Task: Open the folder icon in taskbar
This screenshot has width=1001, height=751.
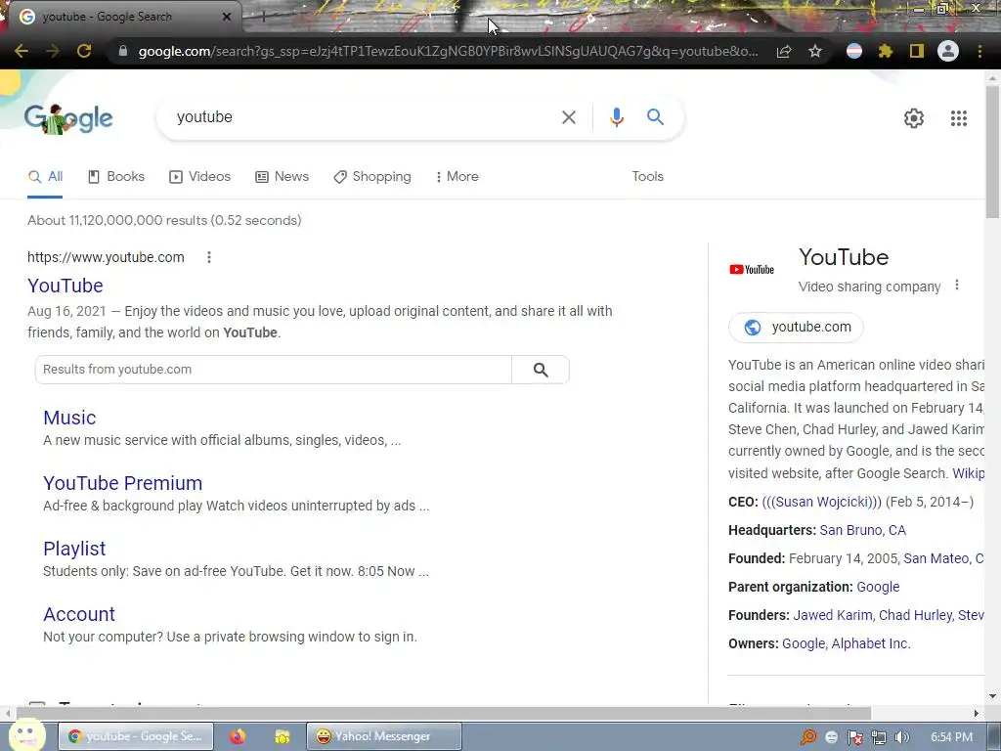Action: point(283,737)
